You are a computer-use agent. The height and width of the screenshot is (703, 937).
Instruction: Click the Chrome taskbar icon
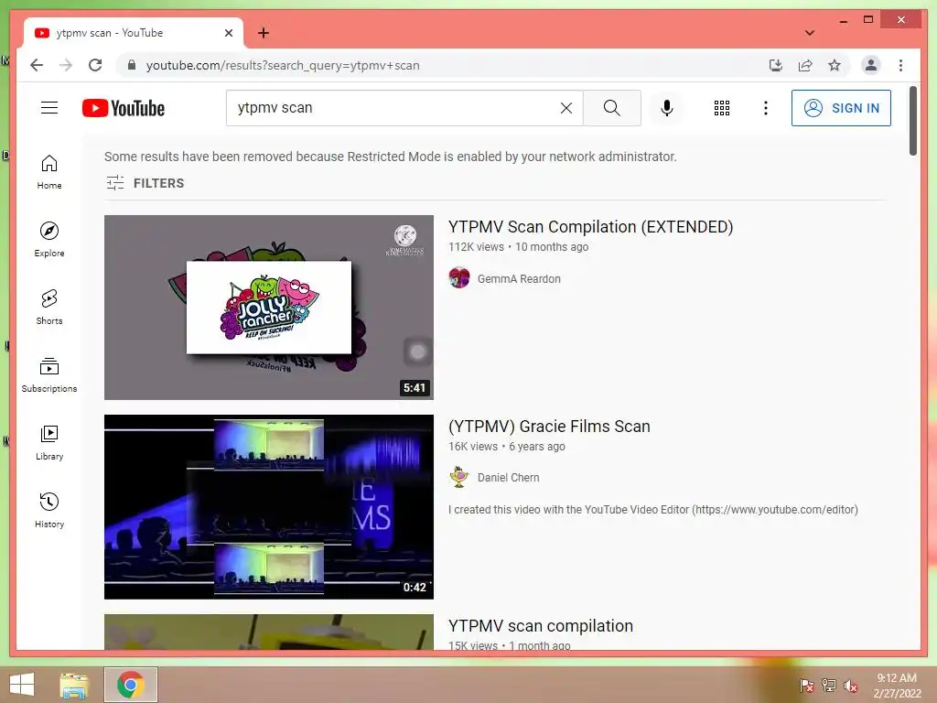coord(130,685)
